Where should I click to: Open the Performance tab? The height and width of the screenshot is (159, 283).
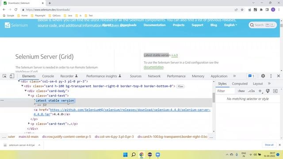coord(176,76)
